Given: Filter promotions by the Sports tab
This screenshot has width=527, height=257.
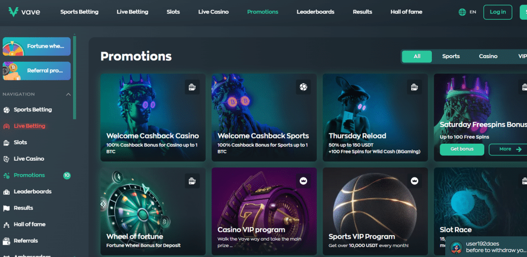Looking at the screenshot, I should point(451,57).
